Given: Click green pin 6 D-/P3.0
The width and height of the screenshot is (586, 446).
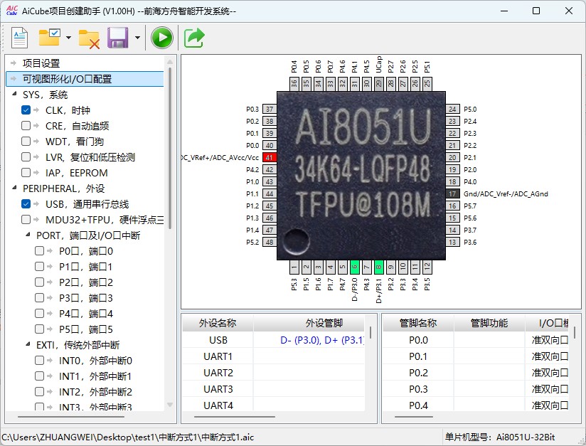Looking at the screenshot, I should pos(355,267).
